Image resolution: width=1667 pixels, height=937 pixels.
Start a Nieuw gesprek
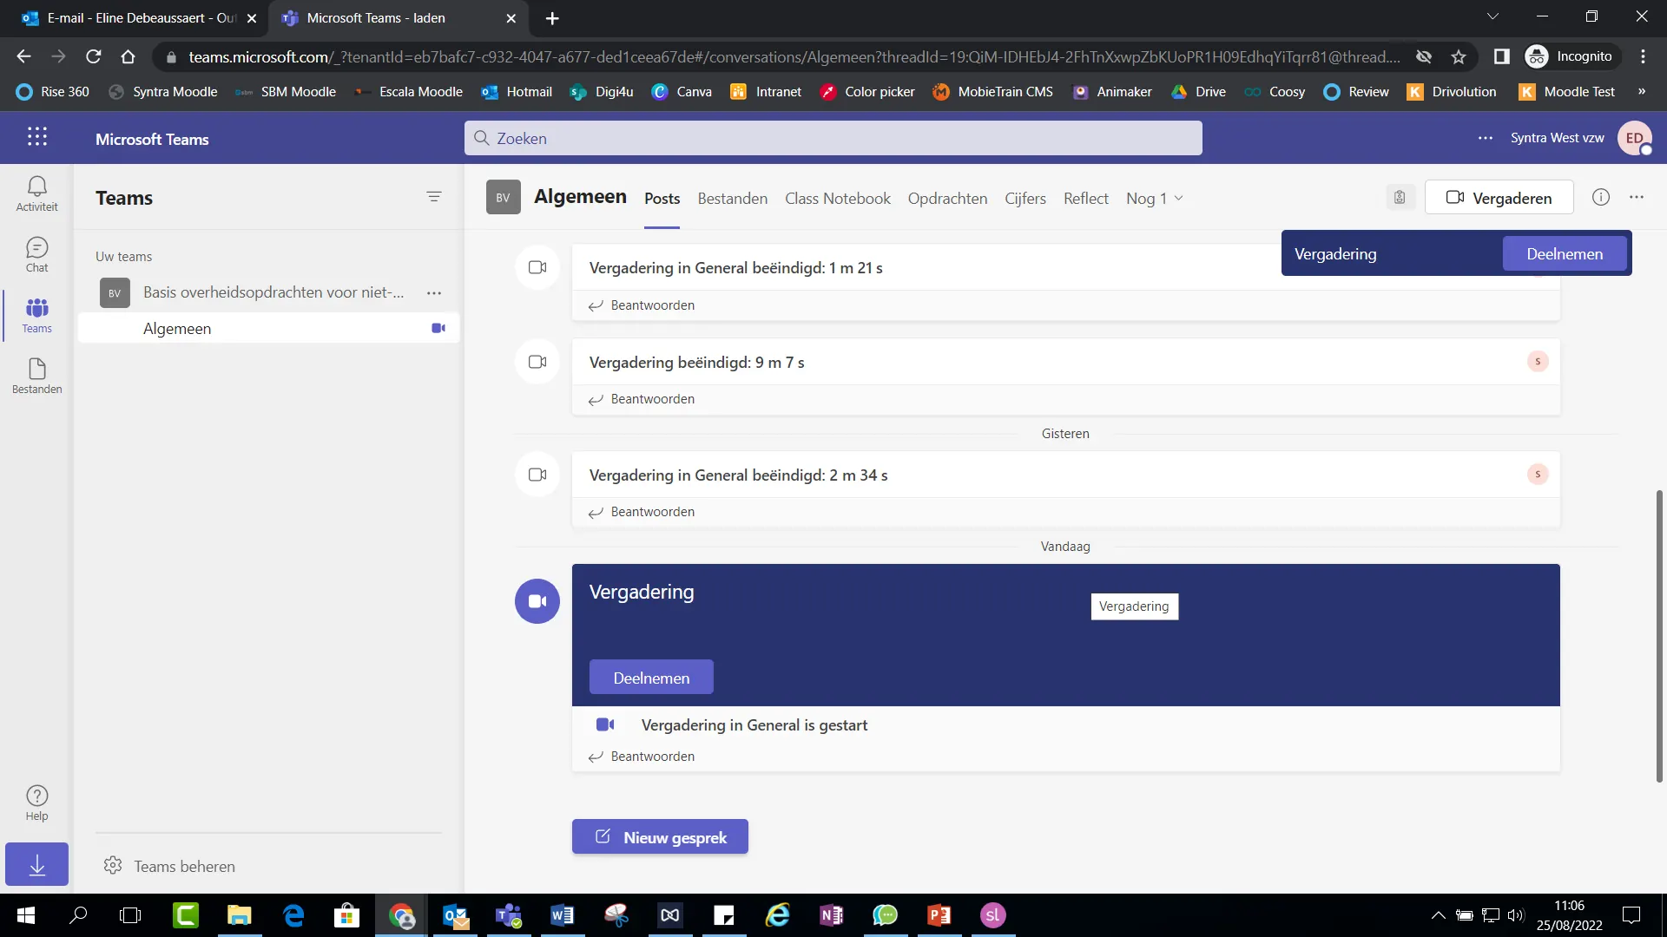pyautogui.click(x=660, y=836)
